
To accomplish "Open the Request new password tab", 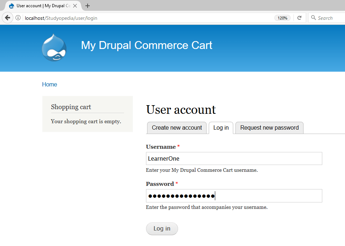I will (269, 128).
